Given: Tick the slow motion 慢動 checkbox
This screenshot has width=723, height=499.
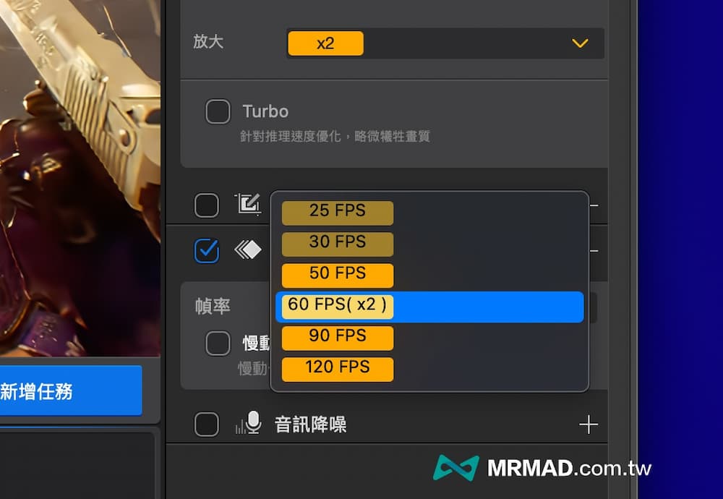Looking at the screenshot, I should tap(218, 343).
